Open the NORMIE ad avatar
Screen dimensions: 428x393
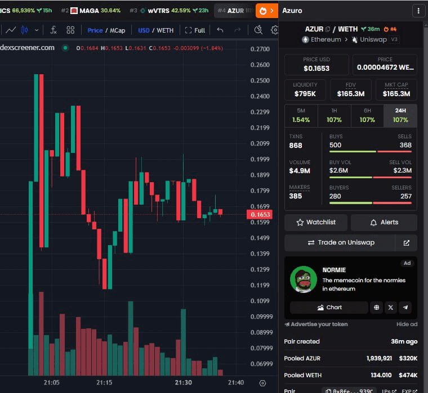303,279
